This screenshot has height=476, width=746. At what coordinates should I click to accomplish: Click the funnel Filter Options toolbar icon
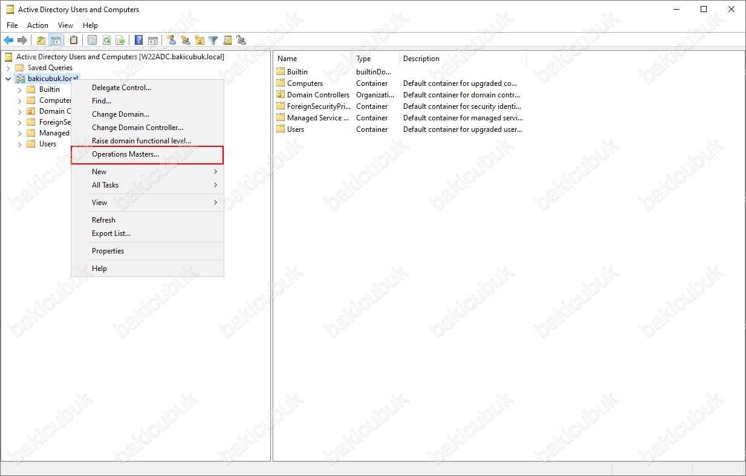213,41
